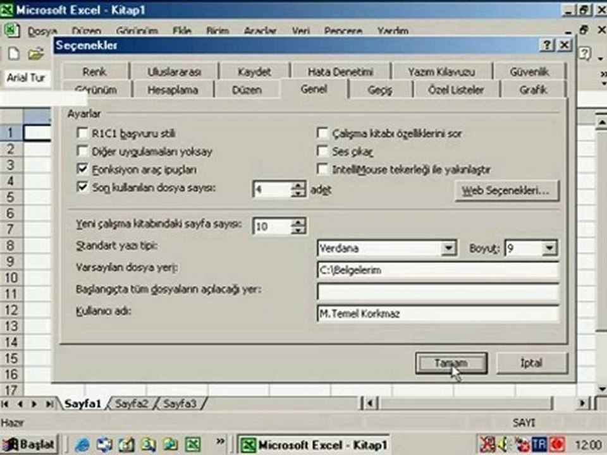Open the Başlat start menu
This screenshot has height=455, width=607.
pos(30,444)
